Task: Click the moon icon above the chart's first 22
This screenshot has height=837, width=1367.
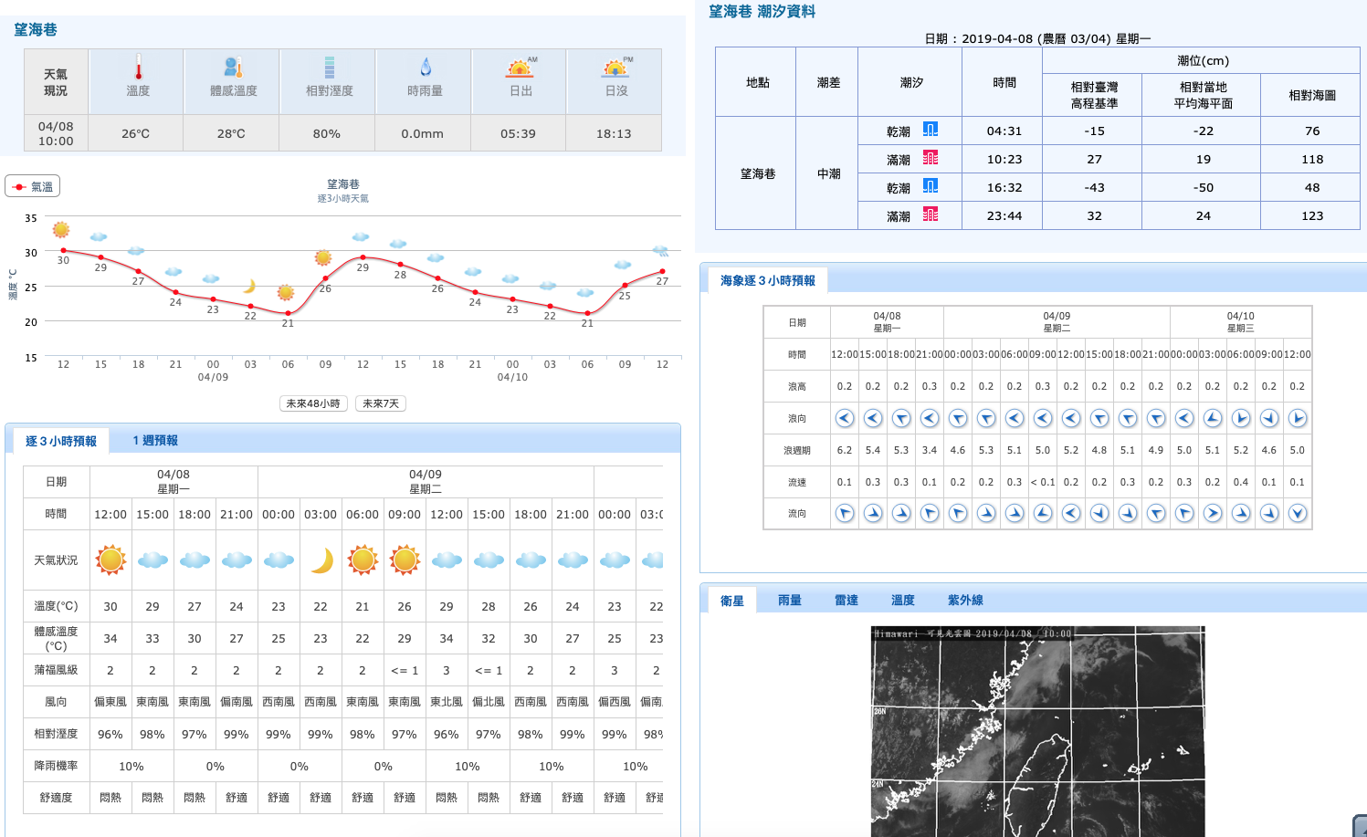Action: click(x=249, y=287)
